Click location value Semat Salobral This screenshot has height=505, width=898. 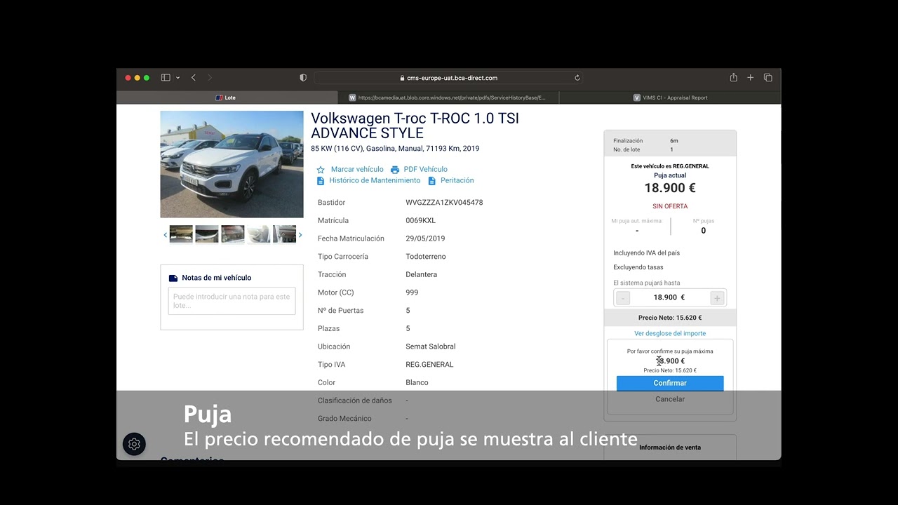(431, 346)
